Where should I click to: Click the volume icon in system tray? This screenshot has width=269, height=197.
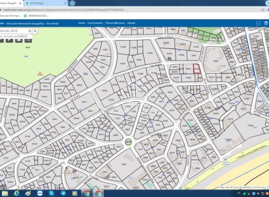(258, 194)
